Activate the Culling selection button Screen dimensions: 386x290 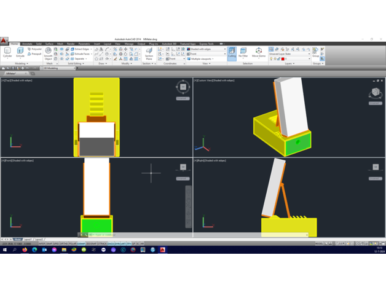tap(232, 53)
